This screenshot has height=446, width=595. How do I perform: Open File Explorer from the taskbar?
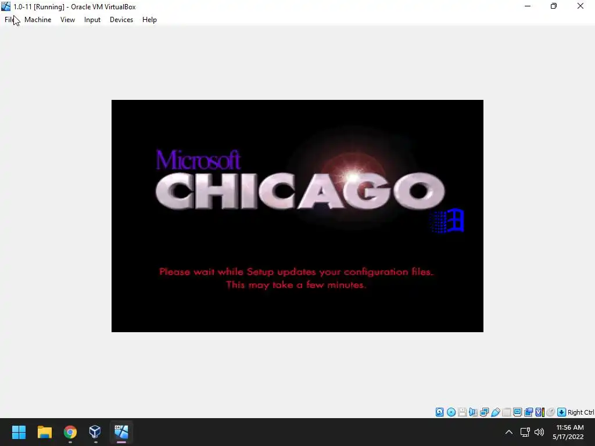(44, 432)
